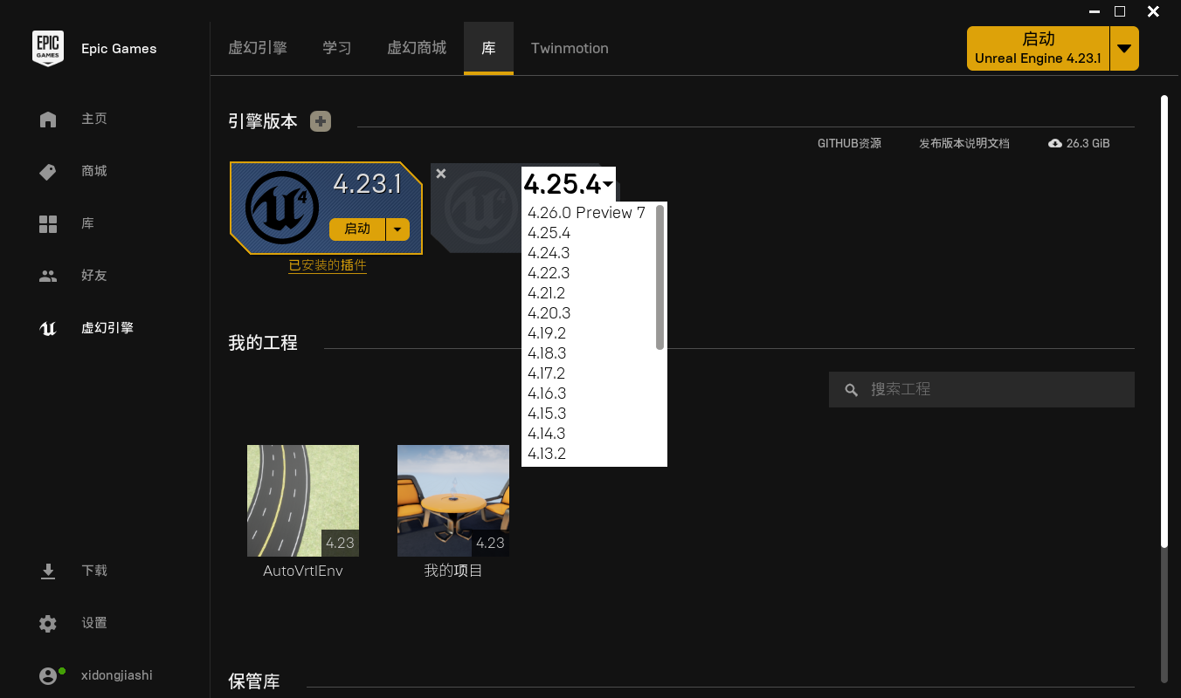The height and width of the screenshot is (698, 1181).
Task: Open the 发布版本说明文档 release notes link
Action: pos(963,143)
